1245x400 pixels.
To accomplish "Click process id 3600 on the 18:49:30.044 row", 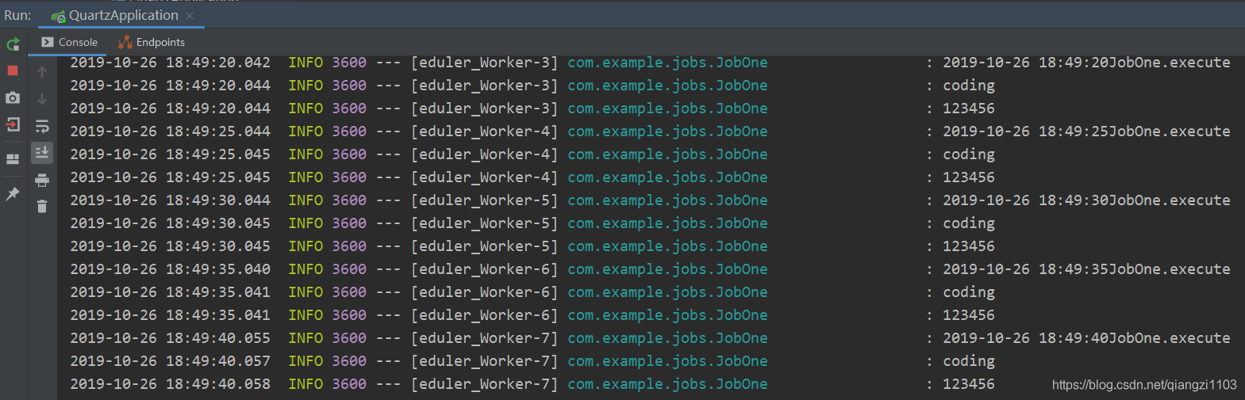I will [349, 200].
